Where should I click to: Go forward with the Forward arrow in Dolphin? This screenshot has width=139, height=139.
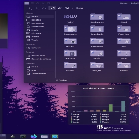tap(36, 8)
